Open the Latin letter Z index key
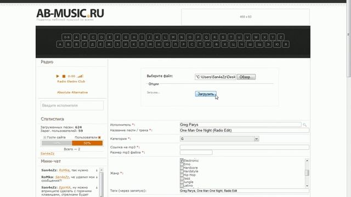Screen dimensions: 351x197 click(x=281, y=37)
